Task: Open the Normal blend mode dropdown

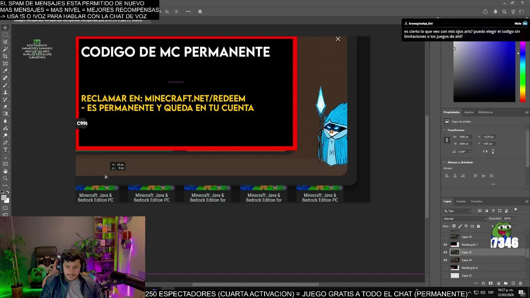Action: [x=465, y=219]
